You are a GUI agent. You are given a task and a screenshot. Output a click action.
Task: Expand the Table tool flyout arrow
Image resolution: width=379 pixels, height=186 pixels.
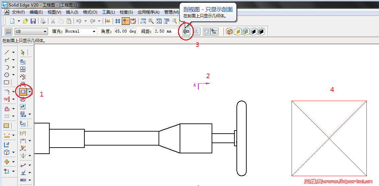[x=30, y=114]
